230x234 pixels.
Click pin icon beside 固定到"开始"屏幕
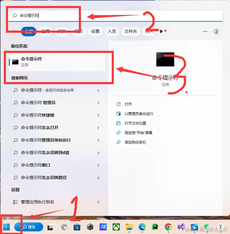pos(119,133)
